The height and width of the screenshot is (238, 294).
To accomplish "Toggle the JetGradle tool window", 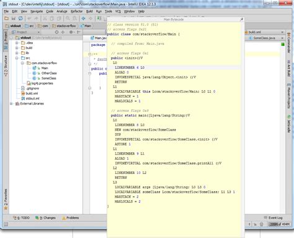I will click(288, 124).
